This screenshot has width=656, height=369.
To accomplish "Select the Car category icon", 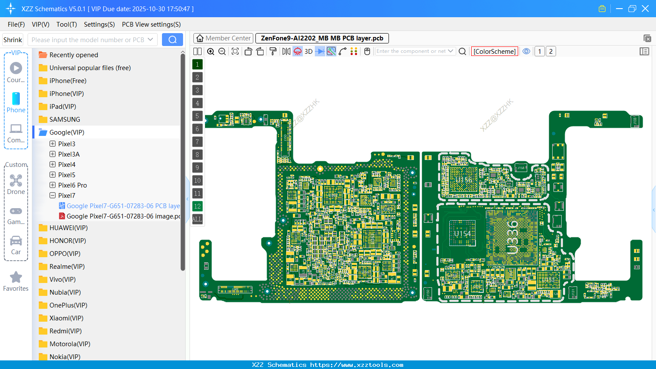I will (x=16, y=245).
